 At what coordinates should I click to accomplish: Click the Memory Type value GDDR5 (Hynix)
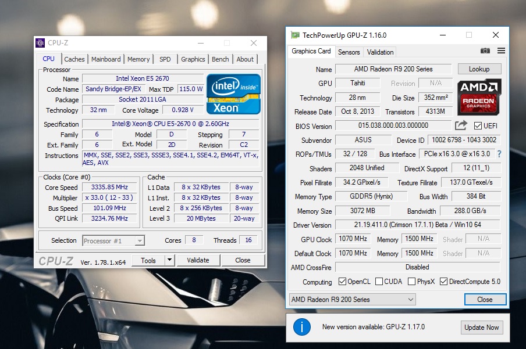pyautogui.click(x=371, y=196)
